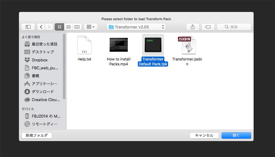275x157 pixels.
Task: Click the Transformer Default Pack.tpk label
Action: point(153,61)
